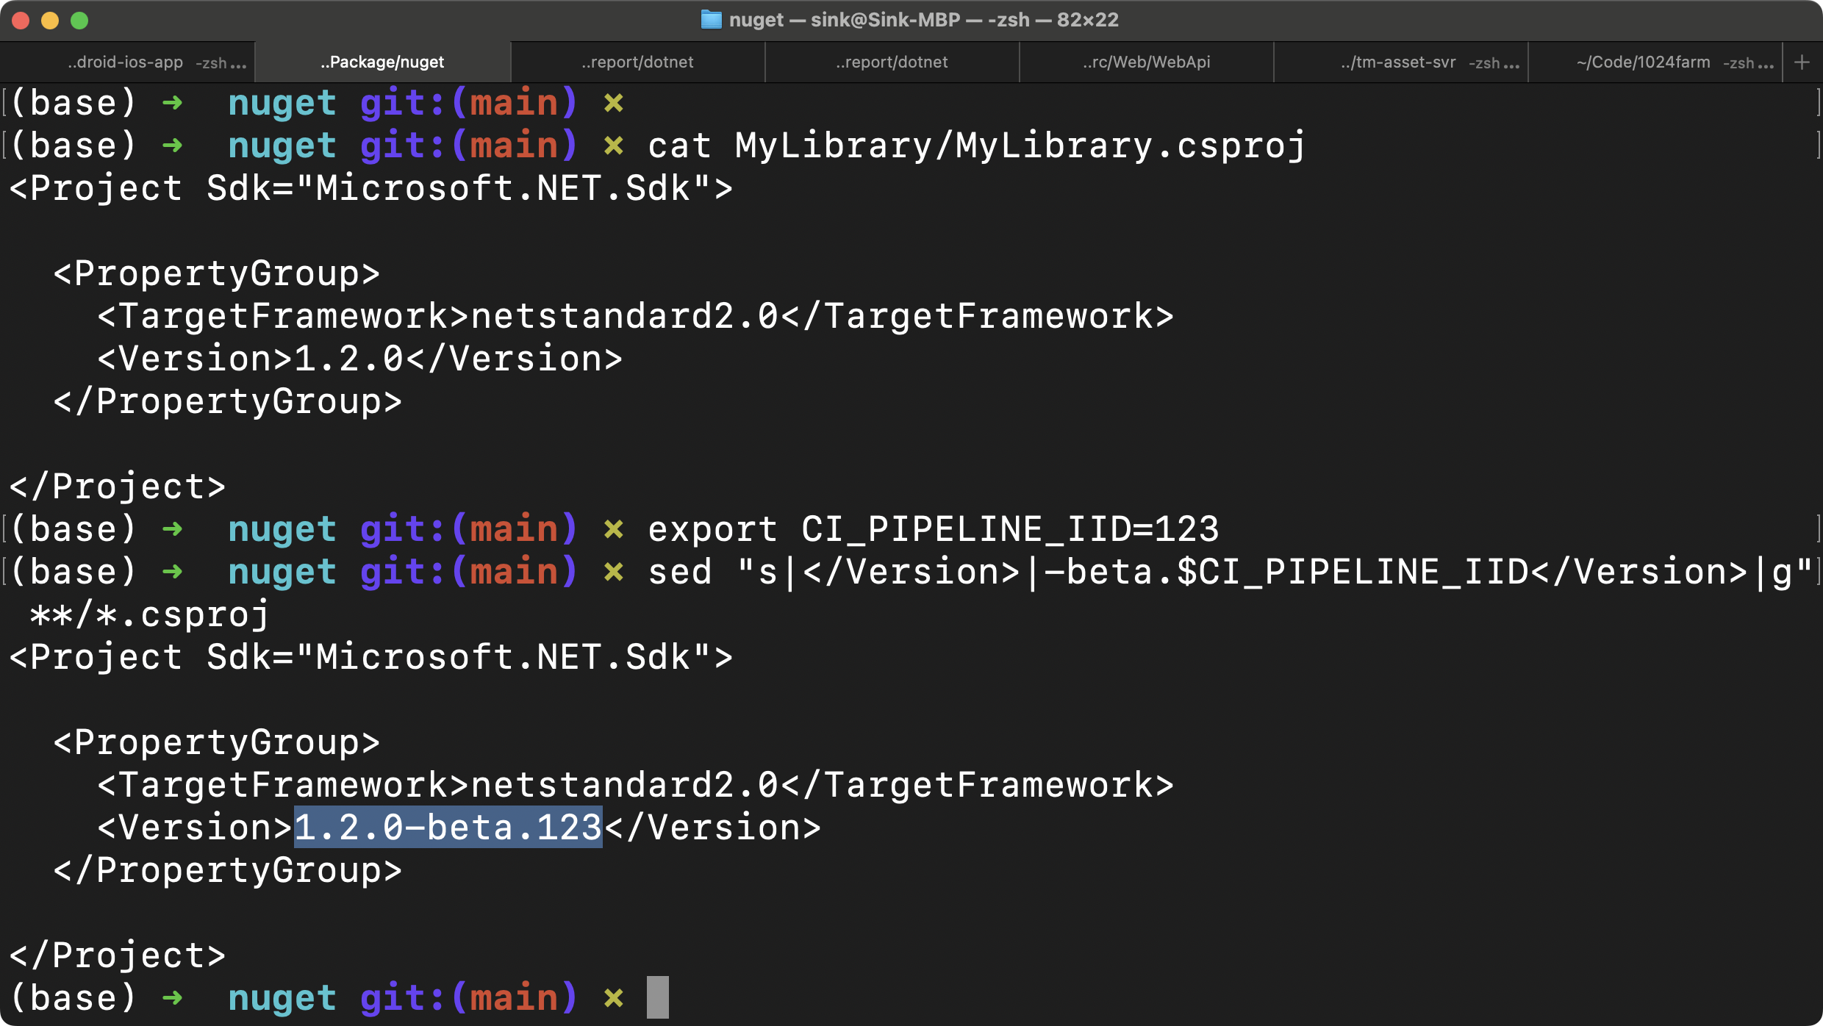The height and width of the screenshot is (1026, 1823).
Task: Click the new tab plus button
Action: click(1803, 62)
